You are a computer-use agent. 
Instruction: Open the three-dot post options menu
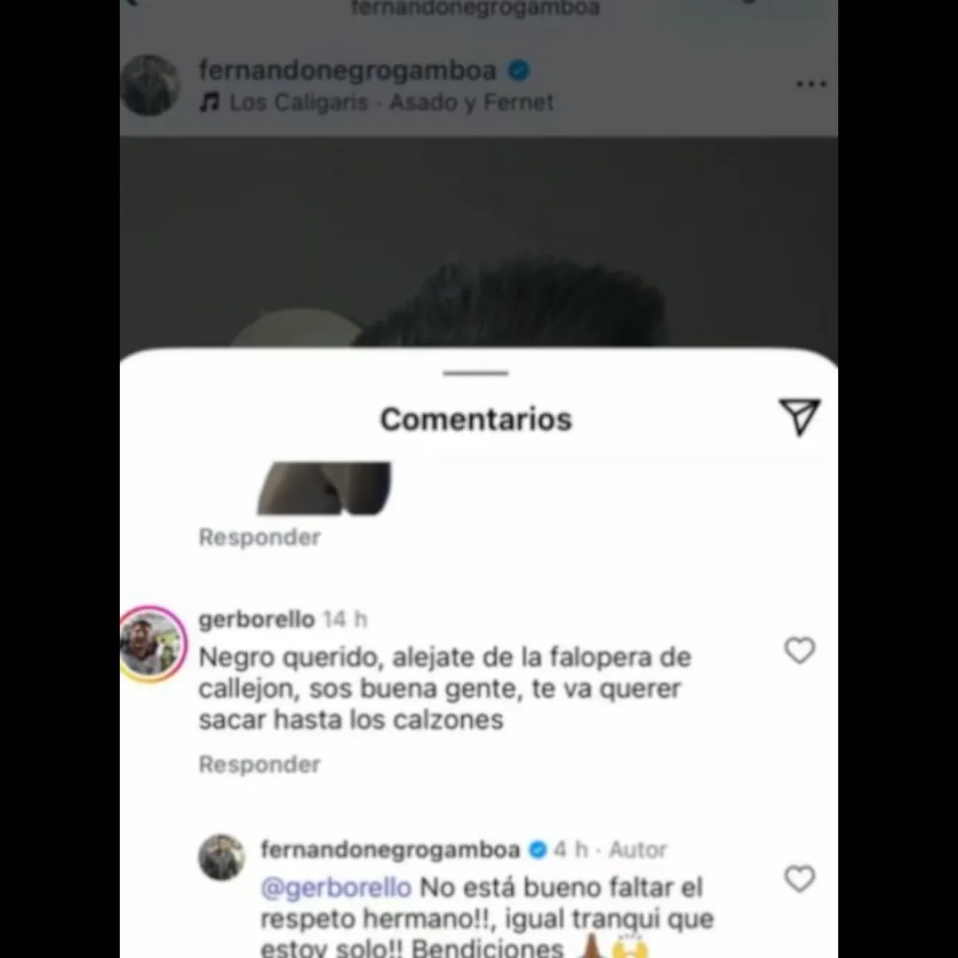pyautogui.click(x=811, y=84)
